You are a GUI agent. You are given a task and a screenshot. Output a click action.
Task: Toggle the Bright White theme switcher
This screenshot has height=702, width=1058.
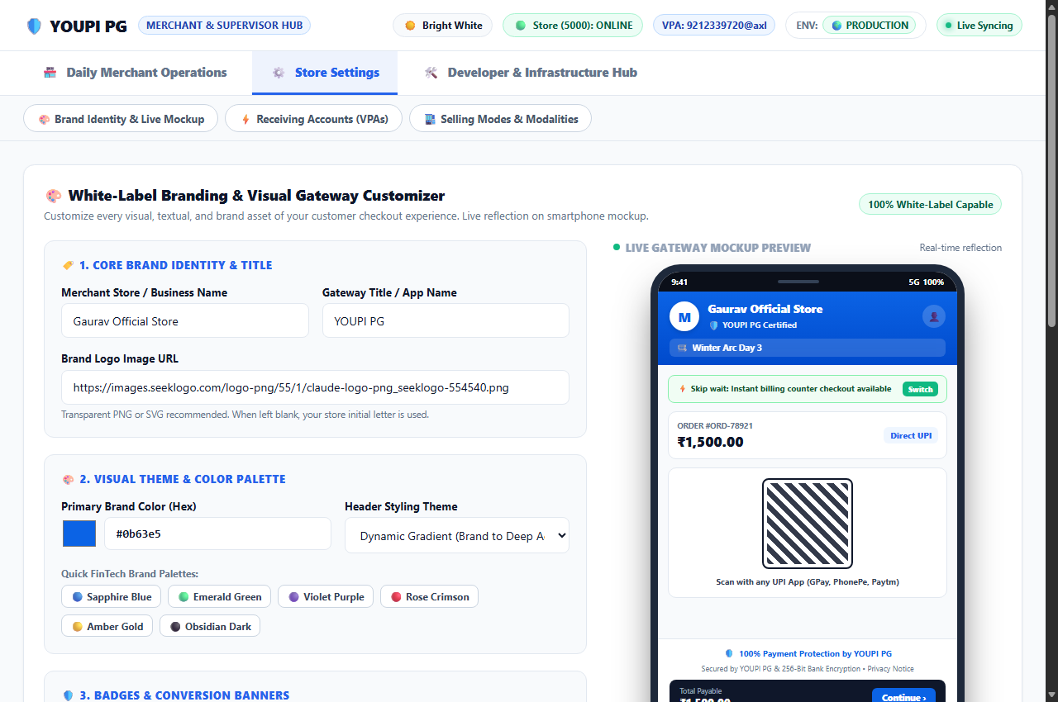[443, 26]
